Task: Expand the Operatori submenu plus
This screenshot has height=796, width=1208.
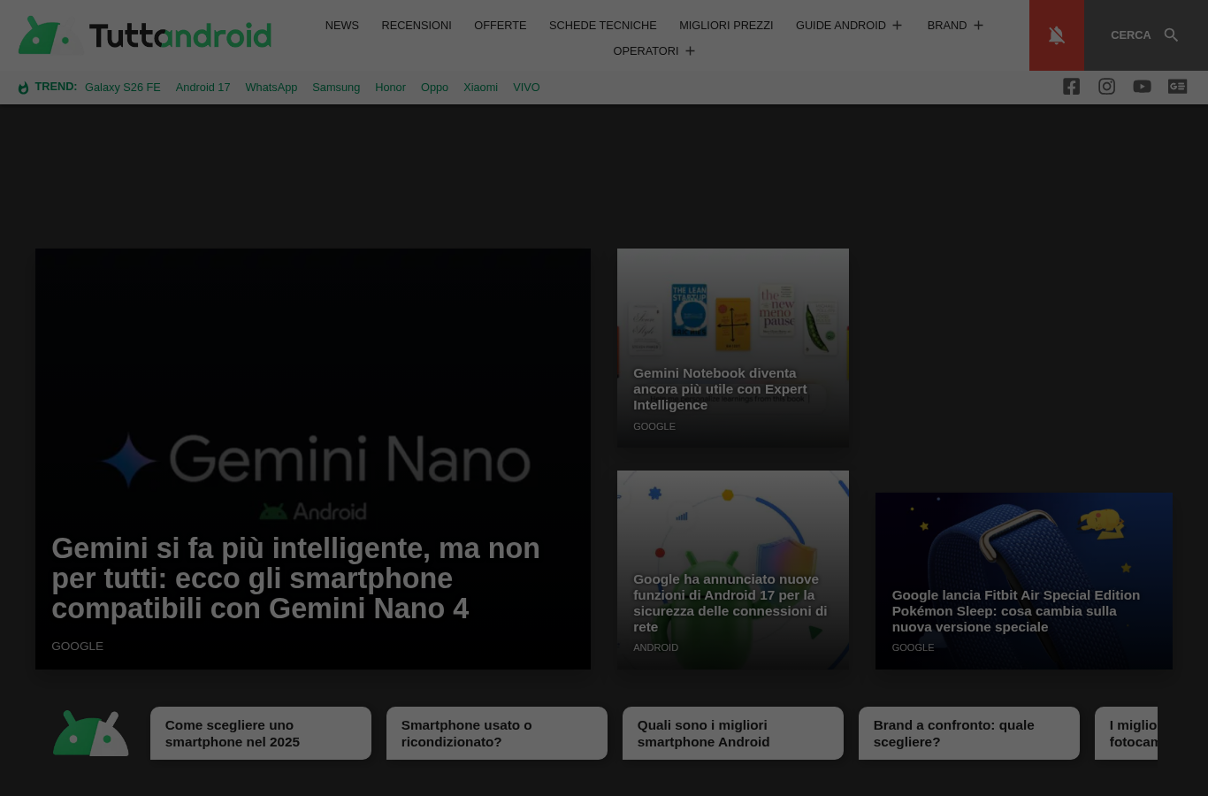Action: coord(690,51)
